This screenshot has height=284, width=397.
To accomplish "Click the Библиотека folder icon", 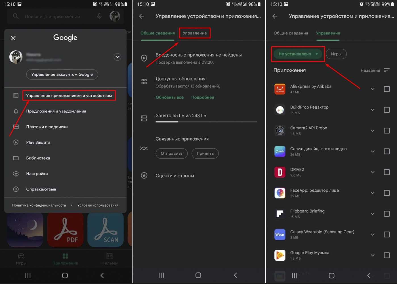I will 16,158.
